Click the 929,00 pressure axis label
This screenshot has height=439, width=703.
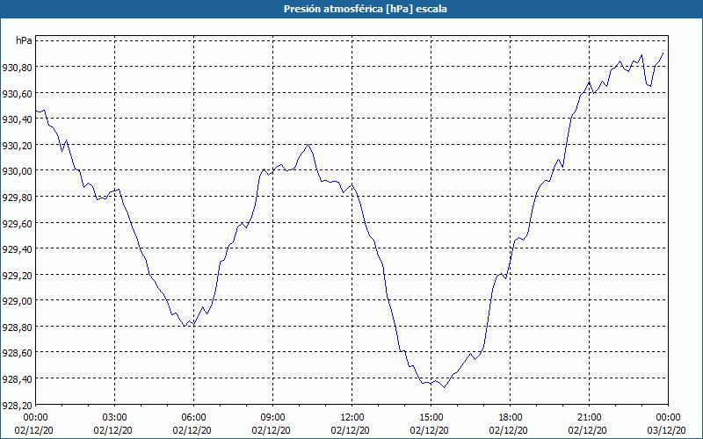tap(17, 301)
